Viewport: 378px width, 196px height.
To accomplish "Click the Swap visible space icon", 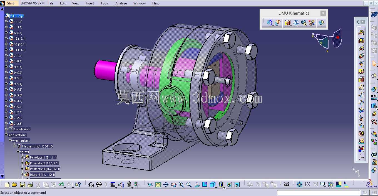I will coord(237,185).
